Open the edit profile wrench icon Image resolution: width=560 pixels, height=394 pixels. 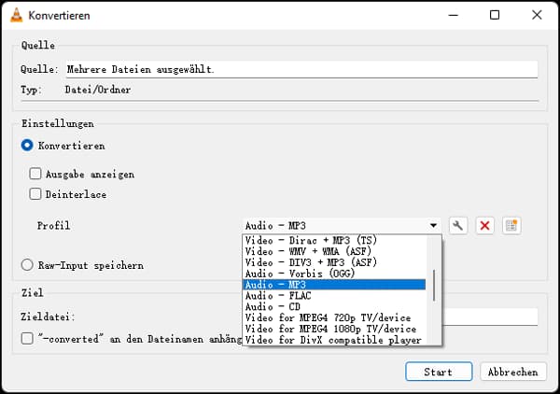click(x=458, y=226)
